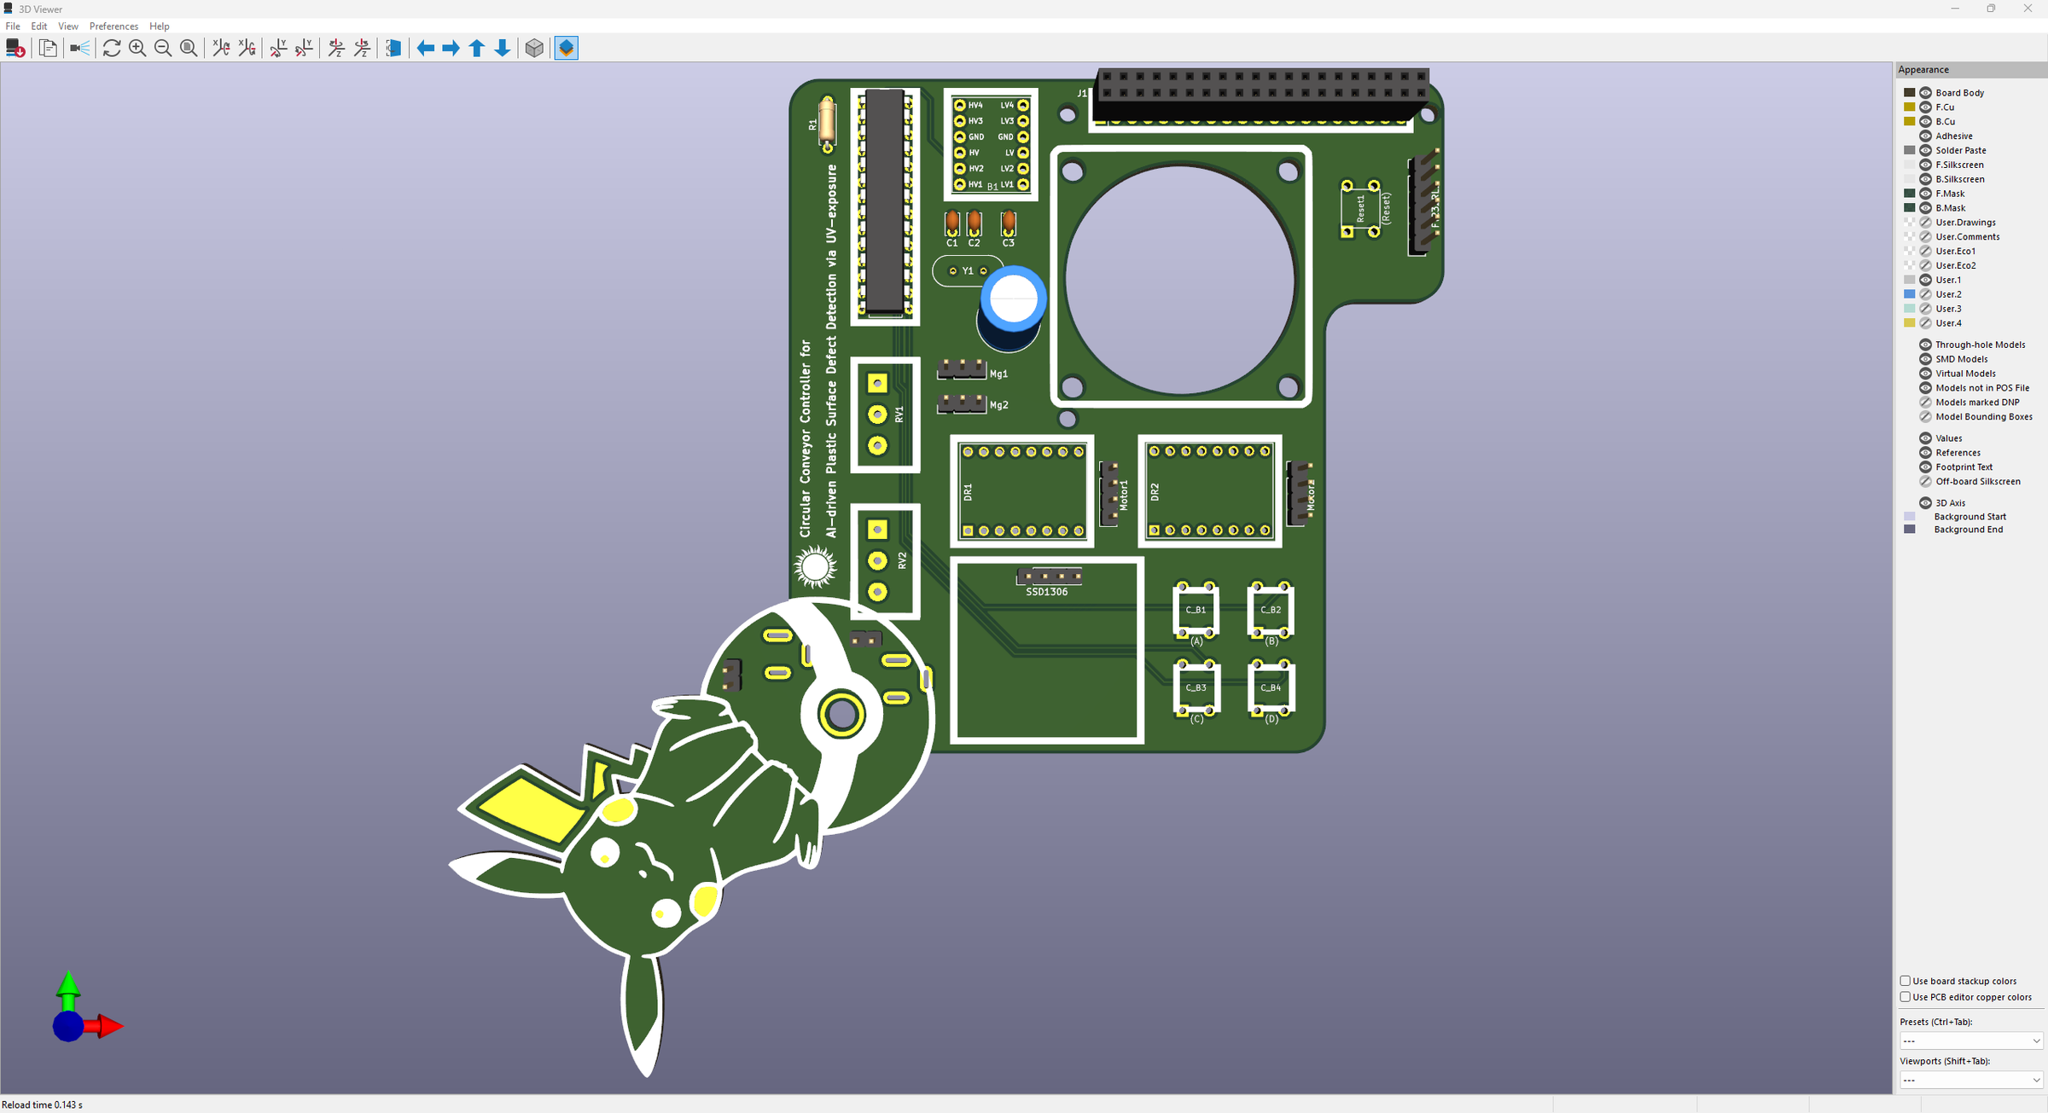The image size is (2048, 1113).
Task: Hide the F.Silkscreen layer
Action: pyautogui.click(x=1925, y=165)
